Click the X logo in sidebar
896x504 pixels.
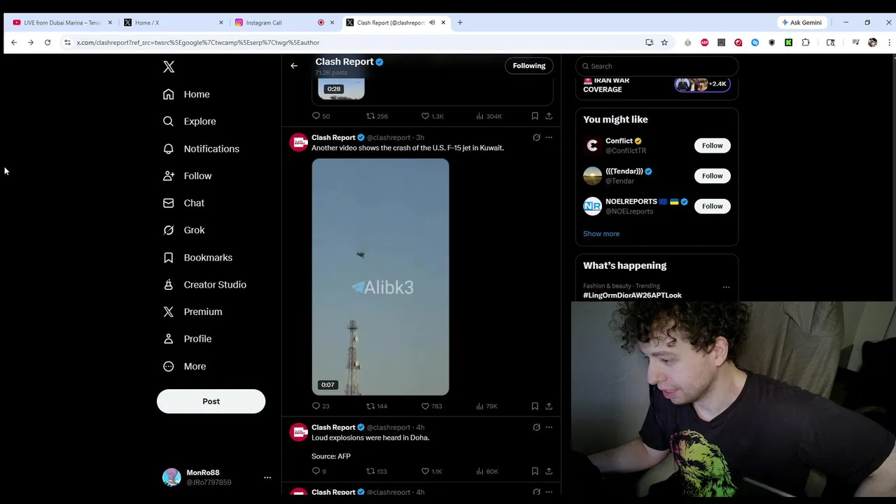169,66
